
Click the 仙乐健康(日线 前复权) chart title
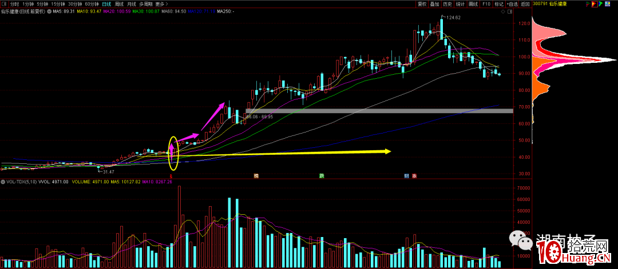tap(23, 11)
